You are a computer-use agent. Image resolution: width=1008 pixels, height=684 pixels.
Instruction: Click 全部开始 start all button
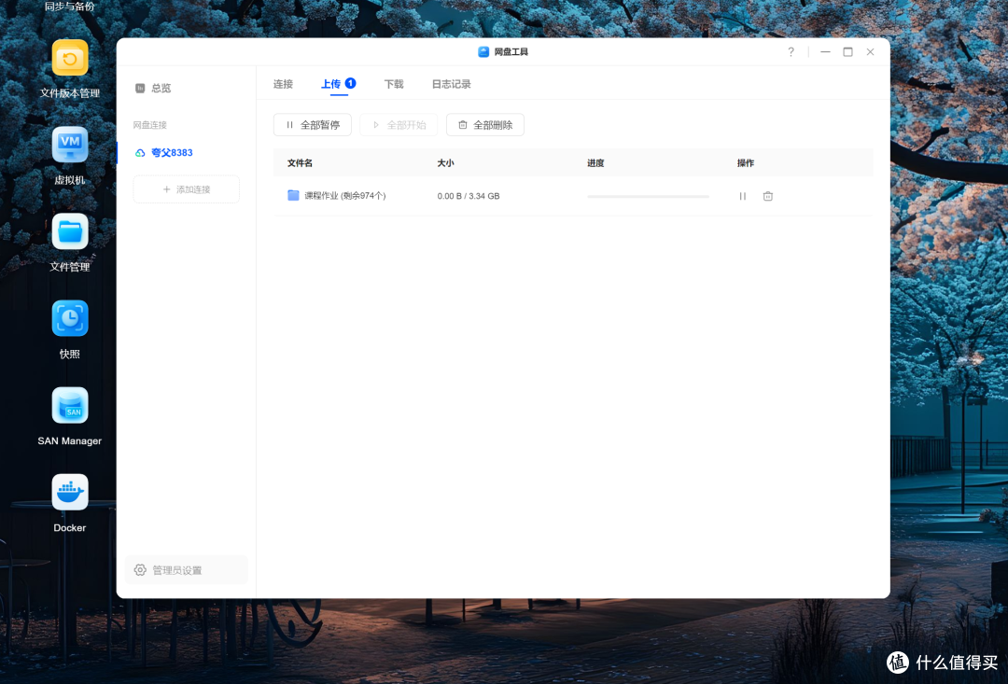[399, 125]
